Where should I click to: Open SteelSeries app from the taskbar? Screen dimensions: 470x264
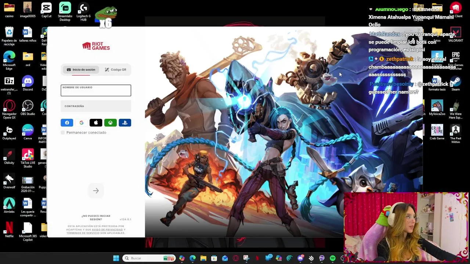click(311, 258)
